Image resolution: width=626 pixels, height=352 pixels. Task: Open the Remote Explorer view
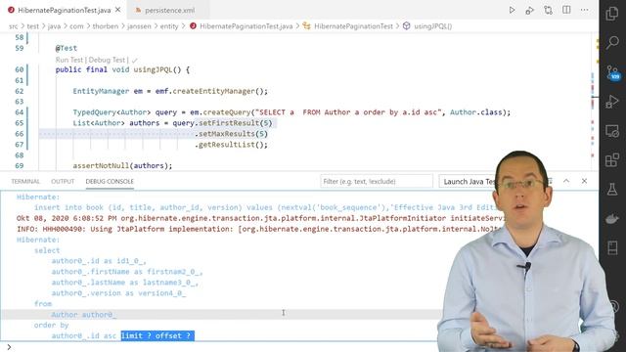(x=612, y=131)
